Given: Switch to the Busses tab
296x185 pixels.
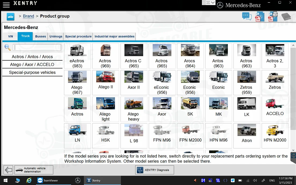Looking at the screenshot, I should pyautogui.click(x=40, y=36).
